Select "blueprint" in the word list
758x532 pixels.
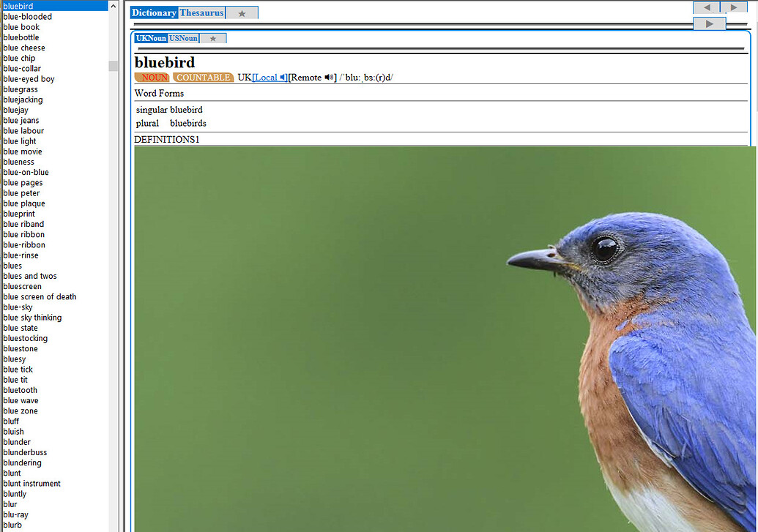[x=19, y=214]
